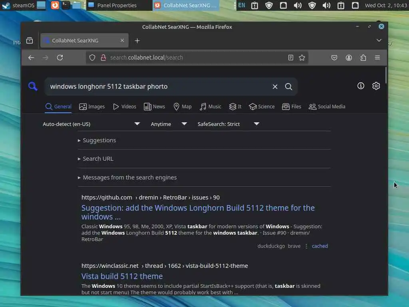Open a new browser tab
The width and height of the screenshot is (409, 307).
pyautogui.click(x=137, y=41)
